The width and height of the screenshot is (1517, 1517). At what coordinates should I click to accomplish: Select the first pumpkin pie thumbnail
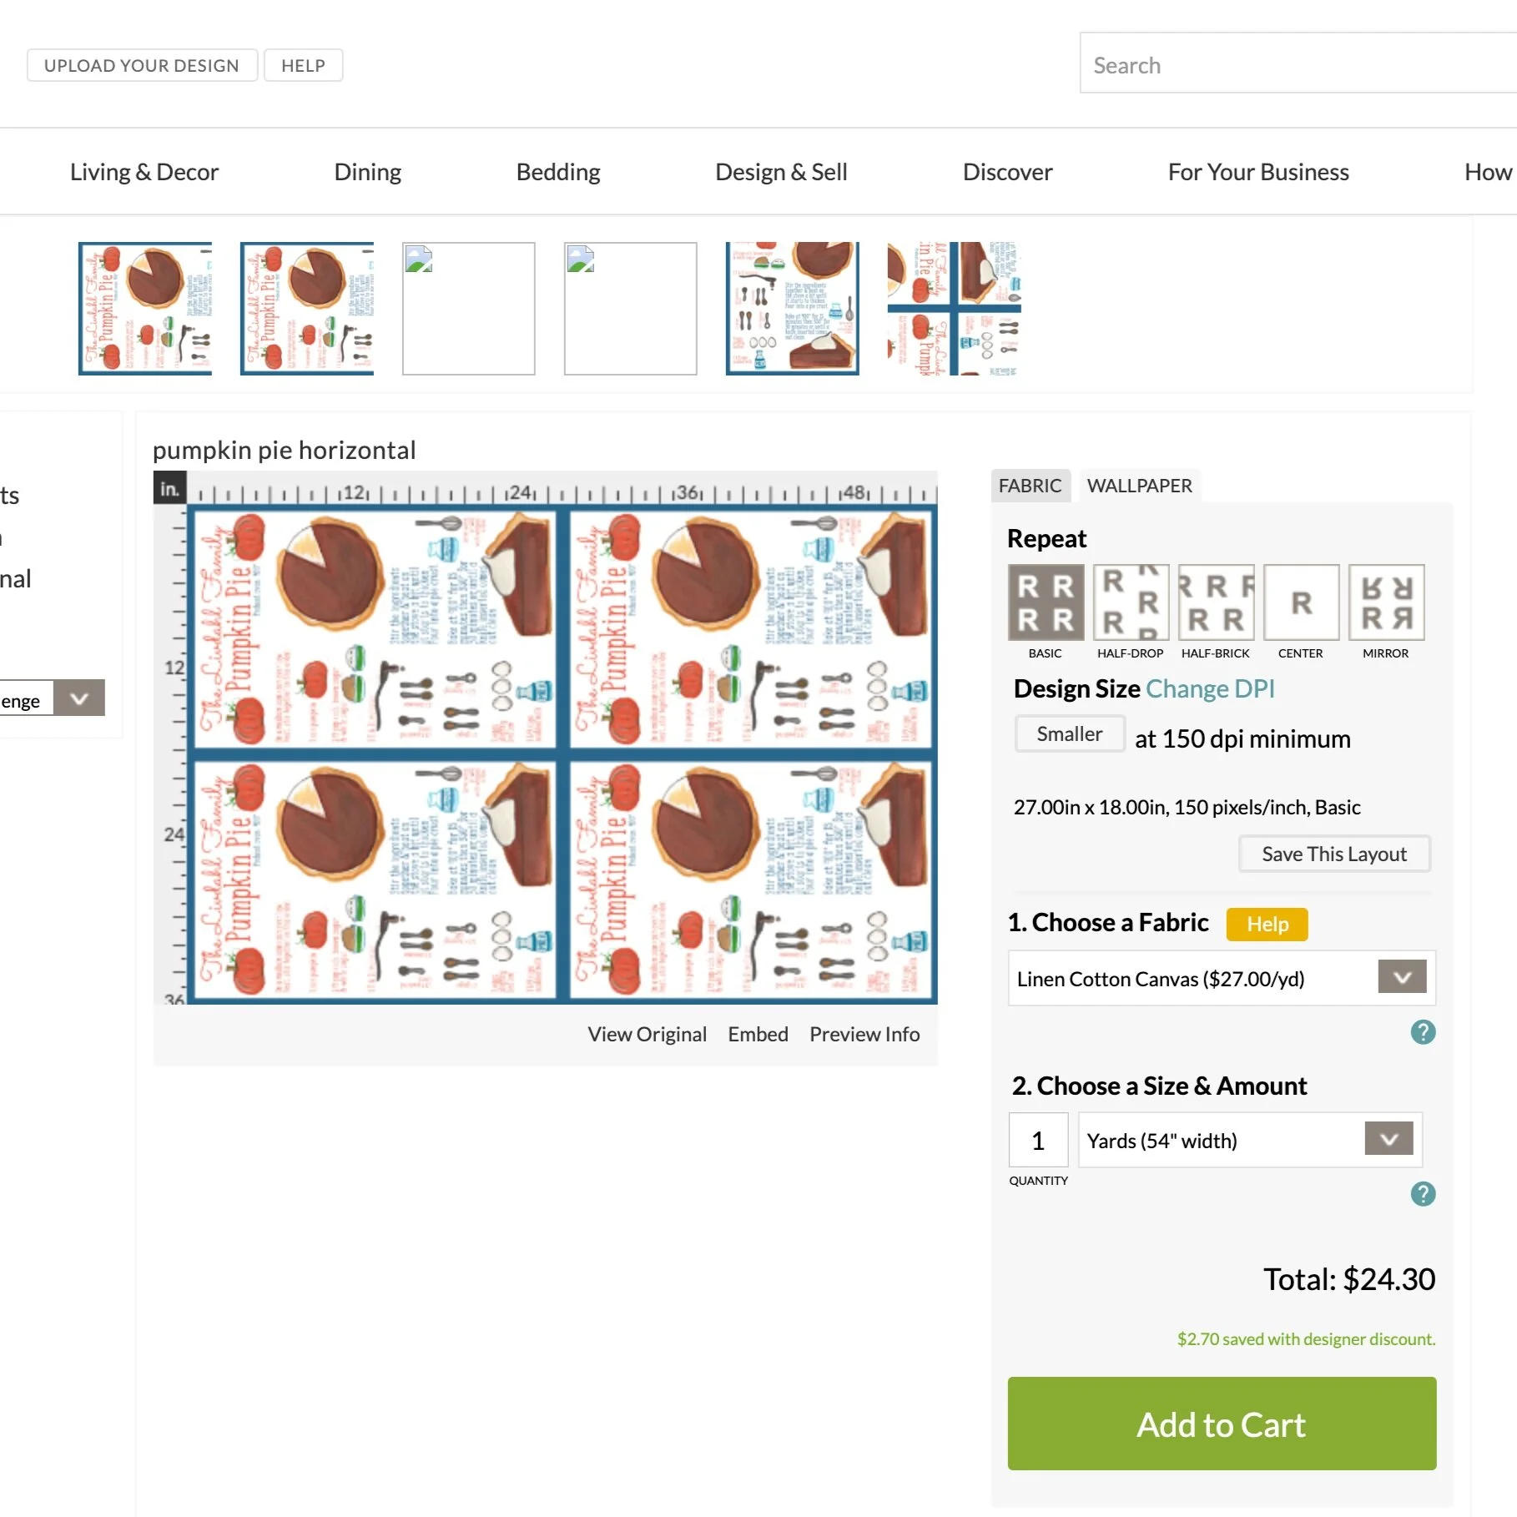145,309
